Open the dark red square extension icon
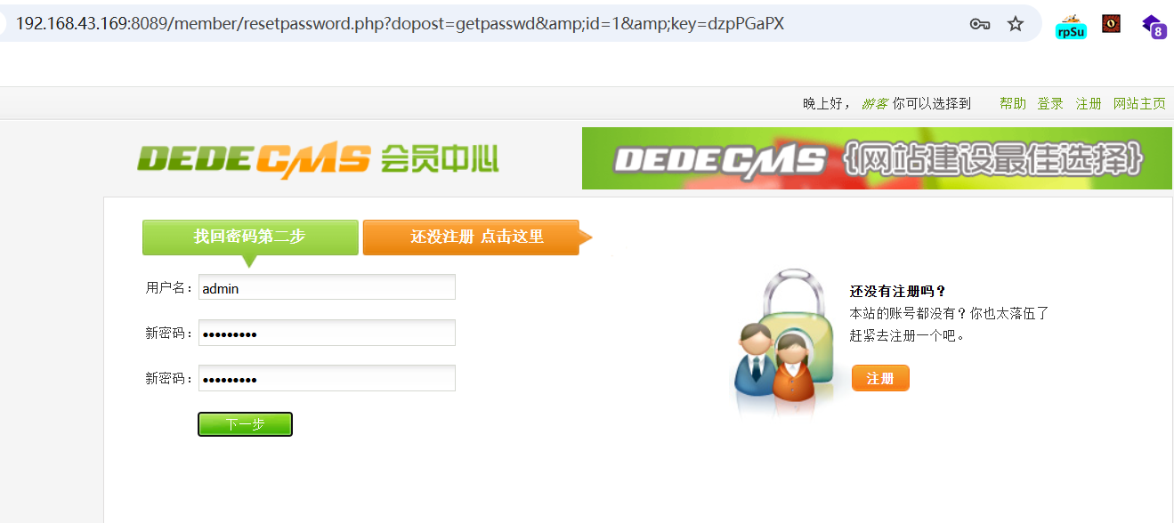This screenshot has width=1174, height=523. click(x=1111, y=24)
